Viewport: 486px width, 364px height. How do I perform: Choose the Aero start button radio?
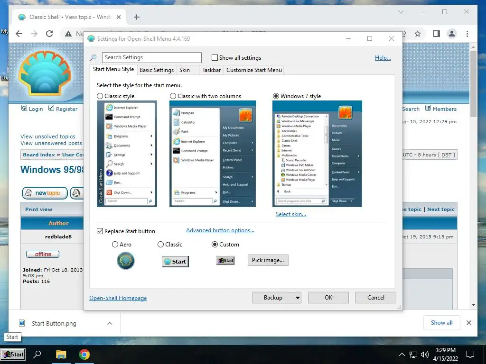tap(115, 245)
